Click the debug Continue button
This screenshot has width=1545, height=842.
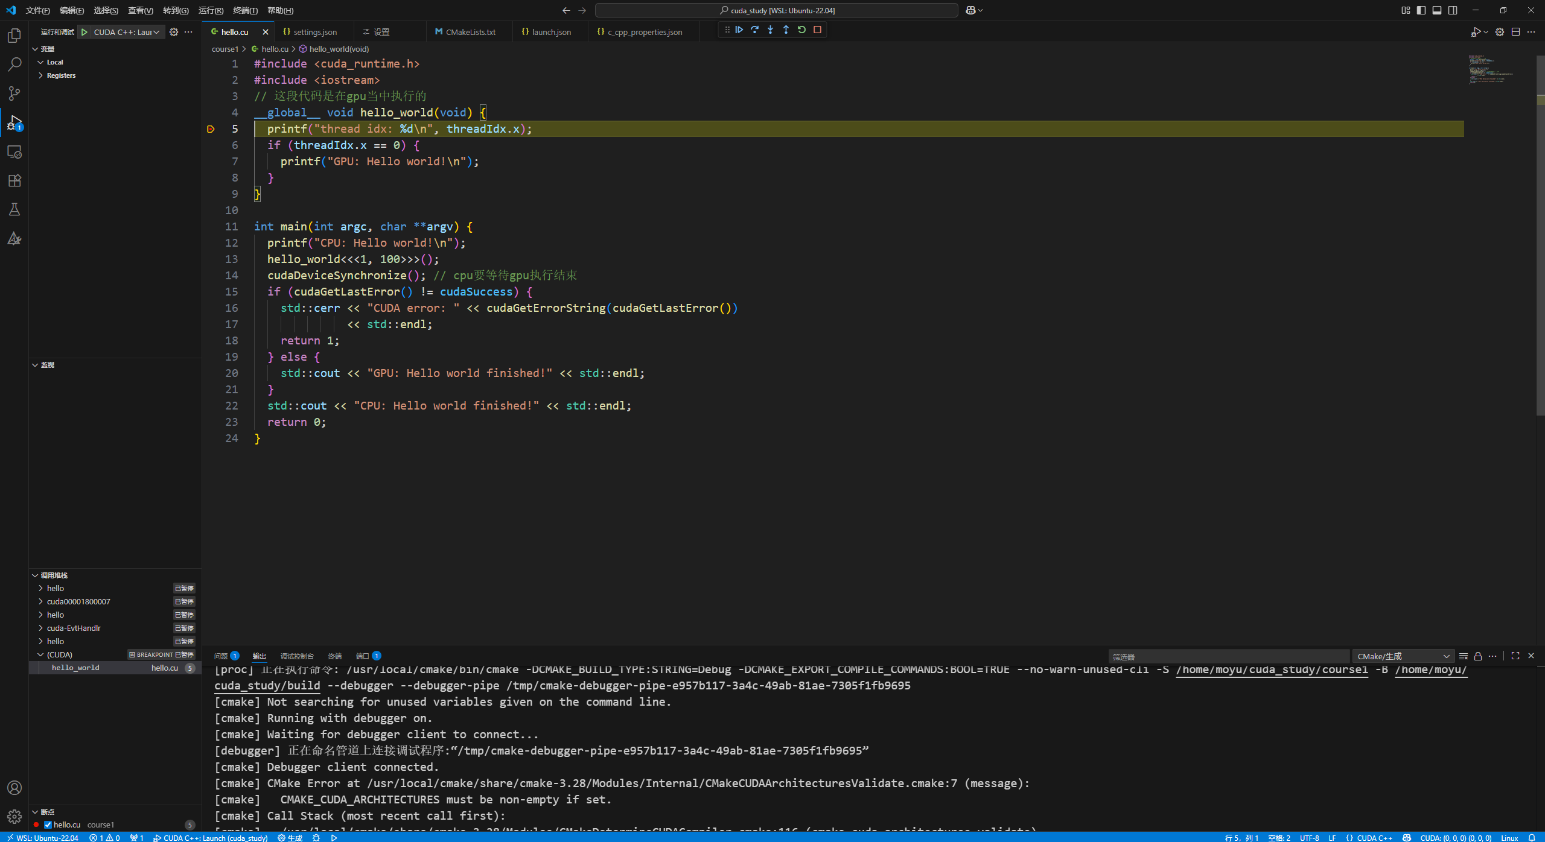pyautogui.click(x=739, y=30)
